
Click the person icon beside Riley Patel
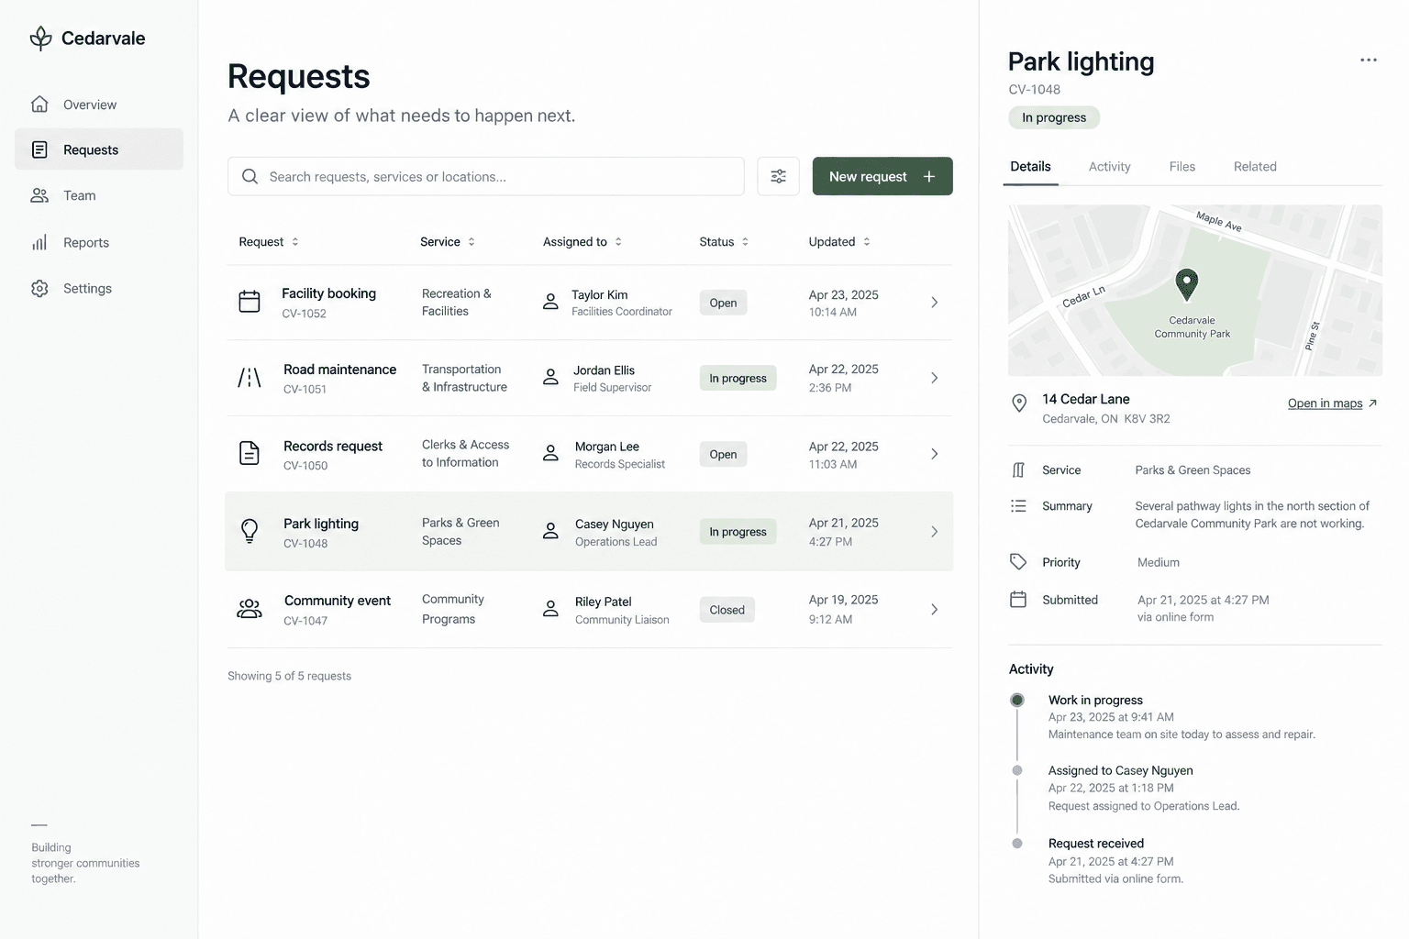[x=550, y=609]
